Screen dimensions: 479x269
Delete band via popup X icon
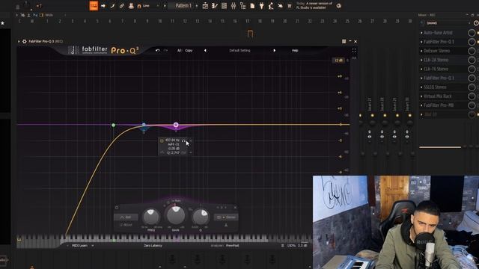[x=191, y=140]
